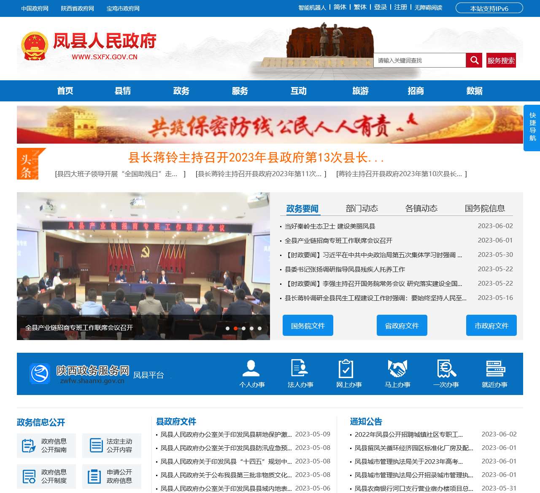540x493 pixels.
Task: Enable 无障碍阅读 accessibility reading mode
Action: click(427, 7)
